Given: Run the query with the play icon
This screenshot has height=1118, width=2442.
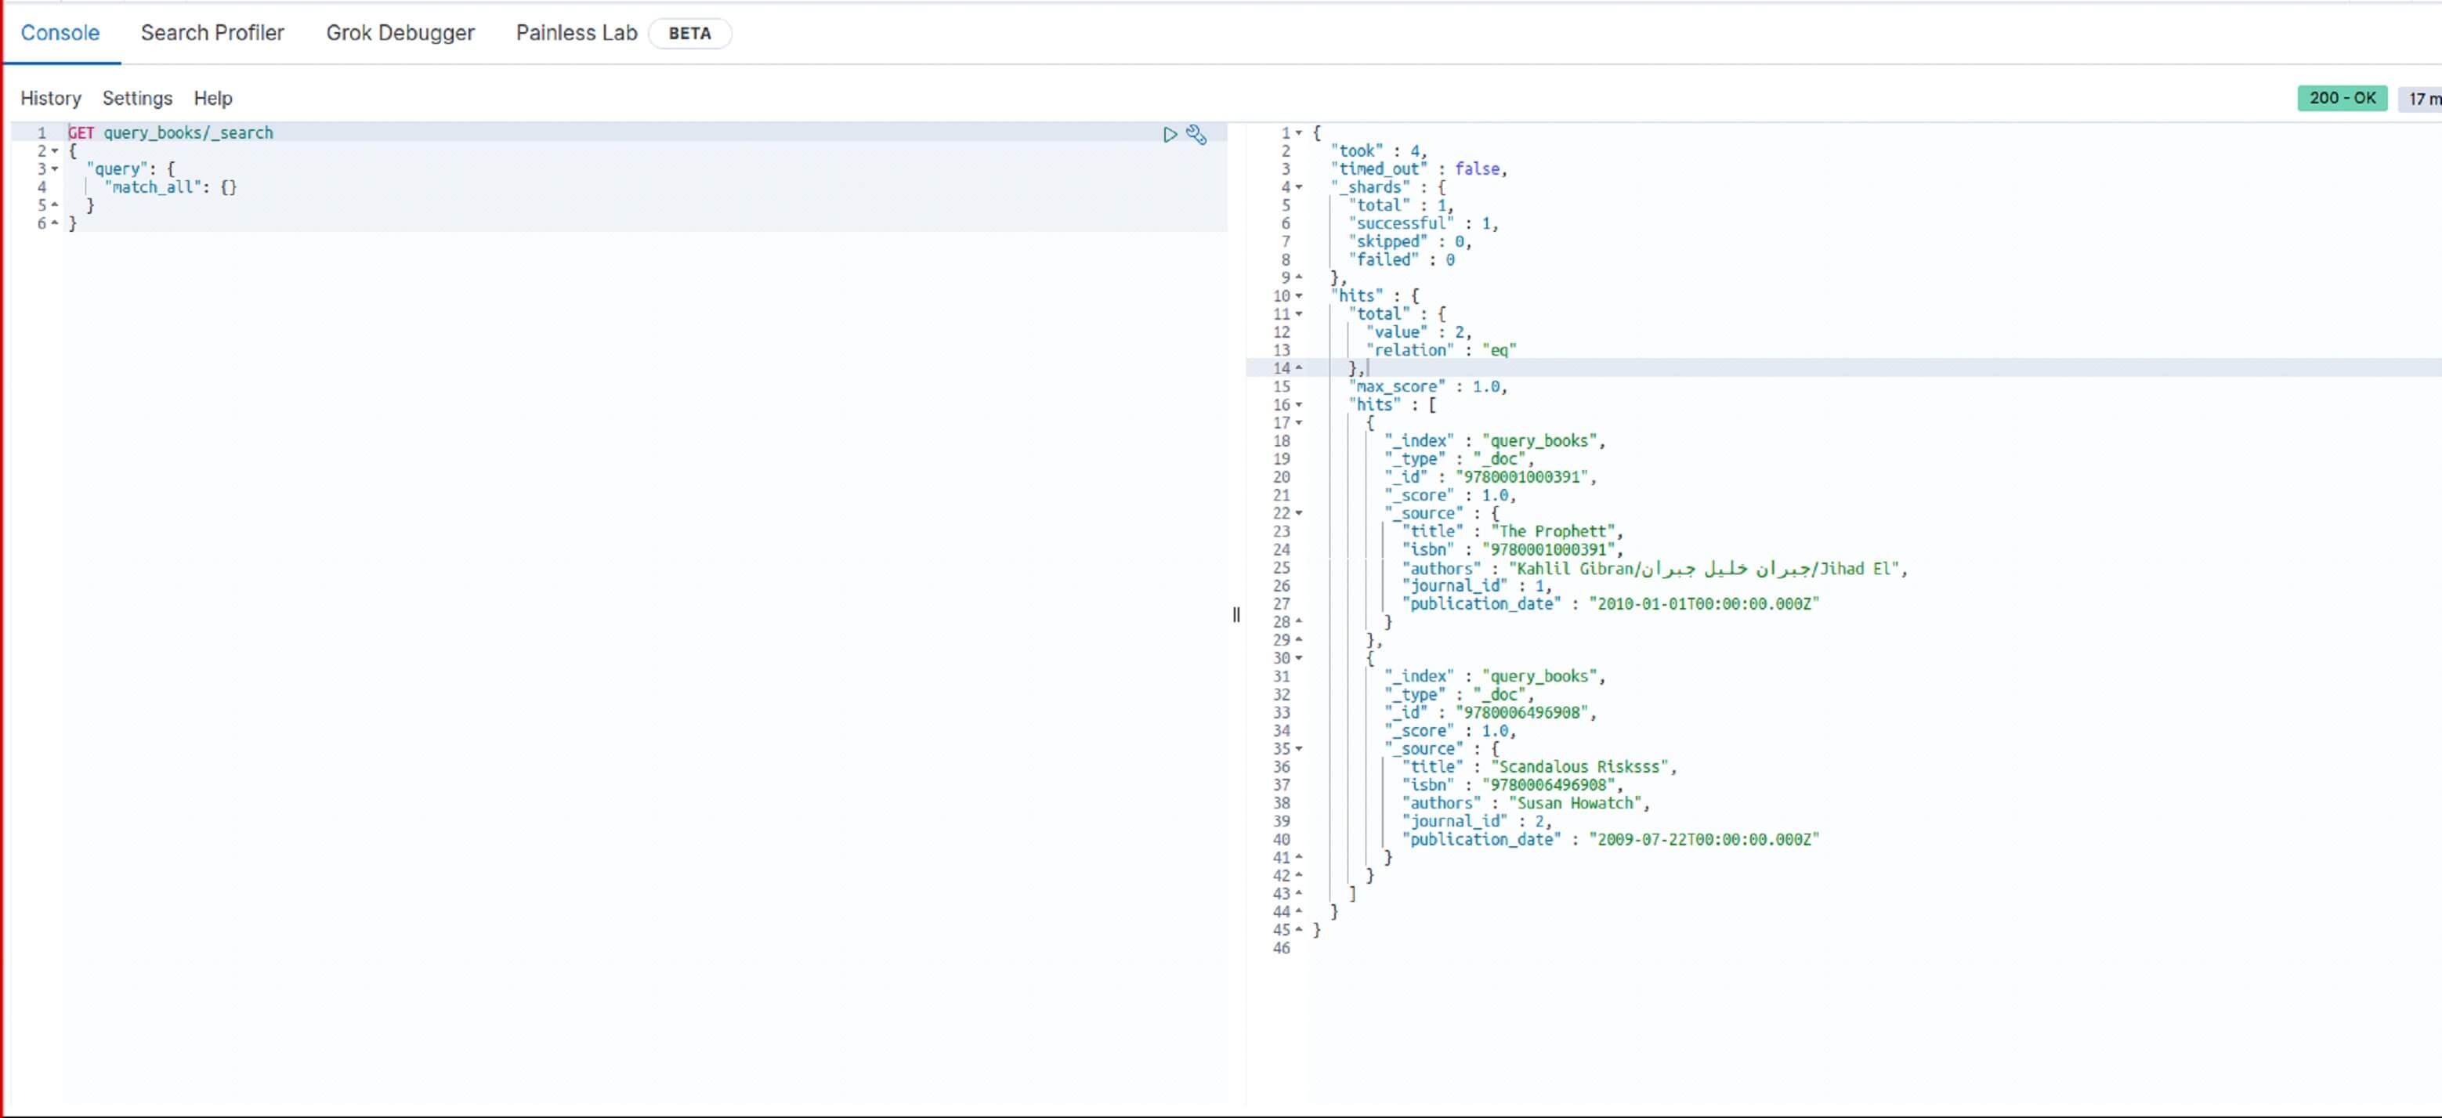Looking at the screenshot, I should (x=1170, y=135).
